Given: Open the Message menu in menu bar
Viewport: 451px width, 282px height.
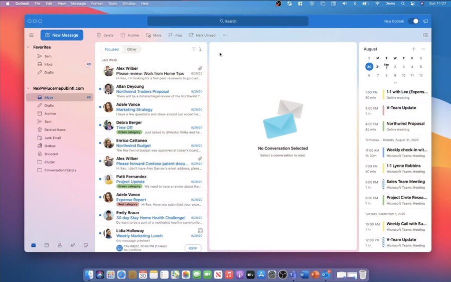Looking at the screenshot, I should click(78, 4).
